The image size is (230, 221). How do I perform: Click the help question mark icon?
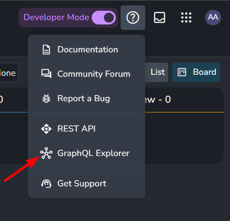pos(133,18)
